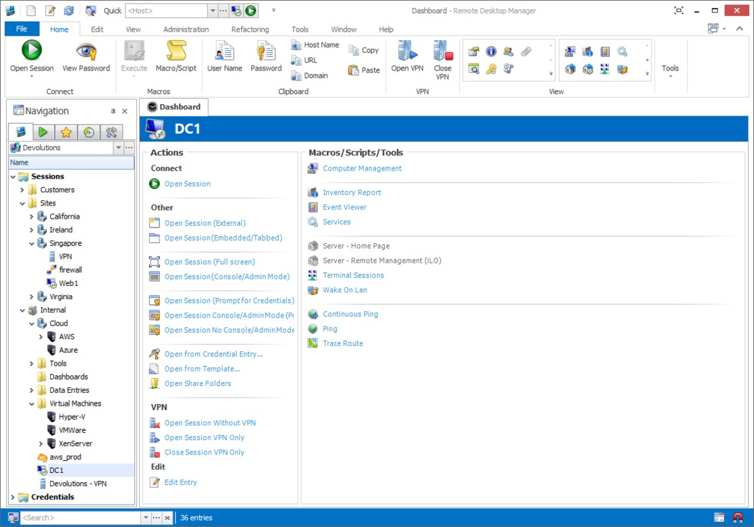Image resolution: width=754 pixels, height=527 pixels.
Task: Expand the Credentials tree node
Action: coord(13,496)
